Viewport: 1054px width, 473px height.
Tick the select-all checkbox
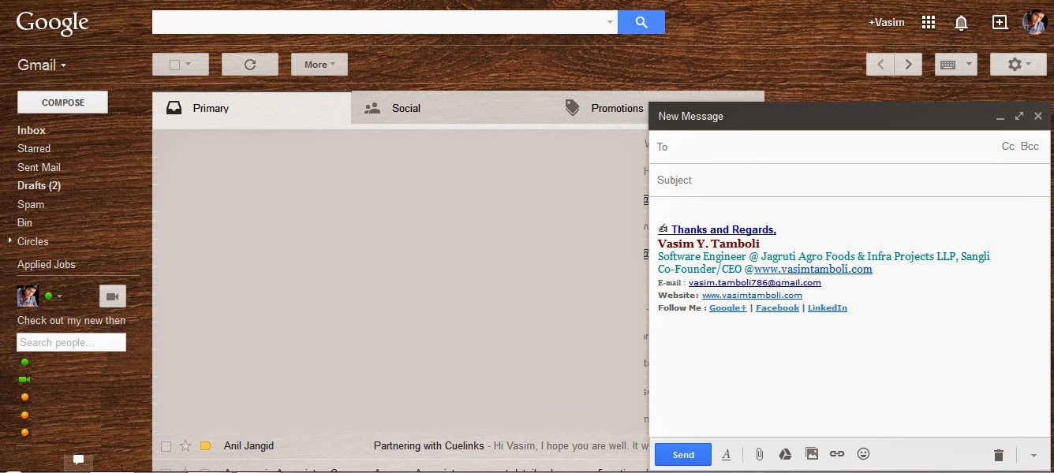click(x=175, y=65)
